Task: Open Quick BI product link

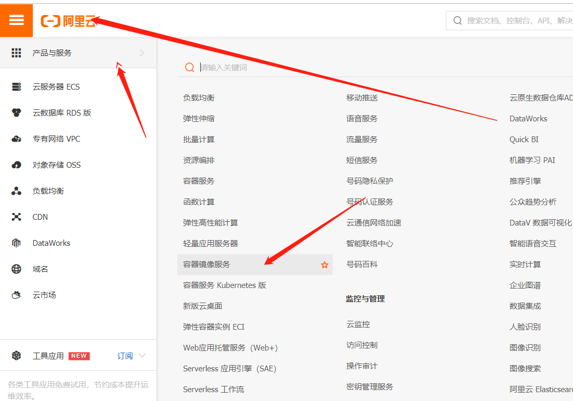Action: click(524, 140)
